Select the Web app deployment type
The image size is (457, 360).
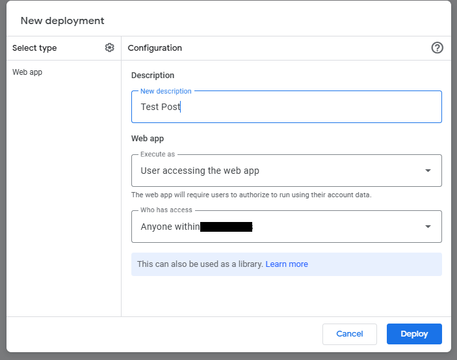click(x=27, y=72)
